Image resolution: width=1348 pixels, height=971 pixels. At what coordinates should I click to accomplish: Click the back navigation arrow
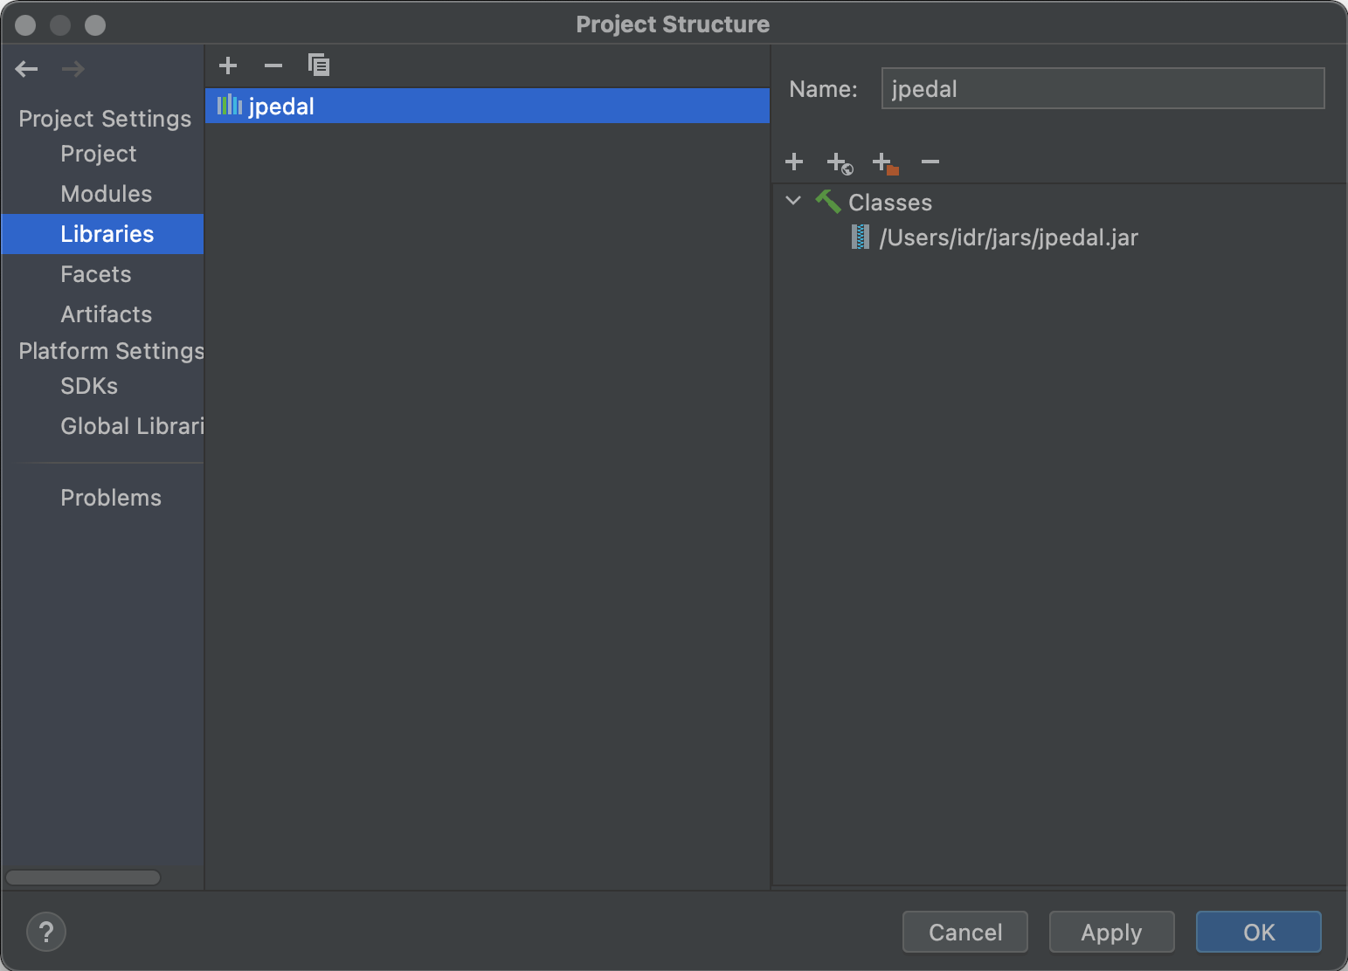click(x=26, y=68)
